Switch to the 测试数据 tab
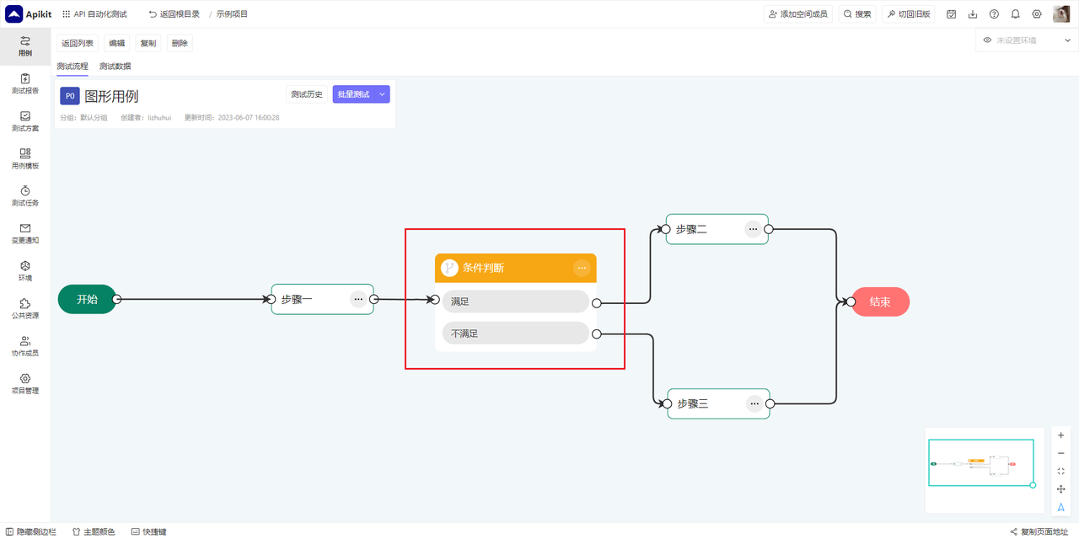This screenshot has width=1079, height=539. point(115,67)
